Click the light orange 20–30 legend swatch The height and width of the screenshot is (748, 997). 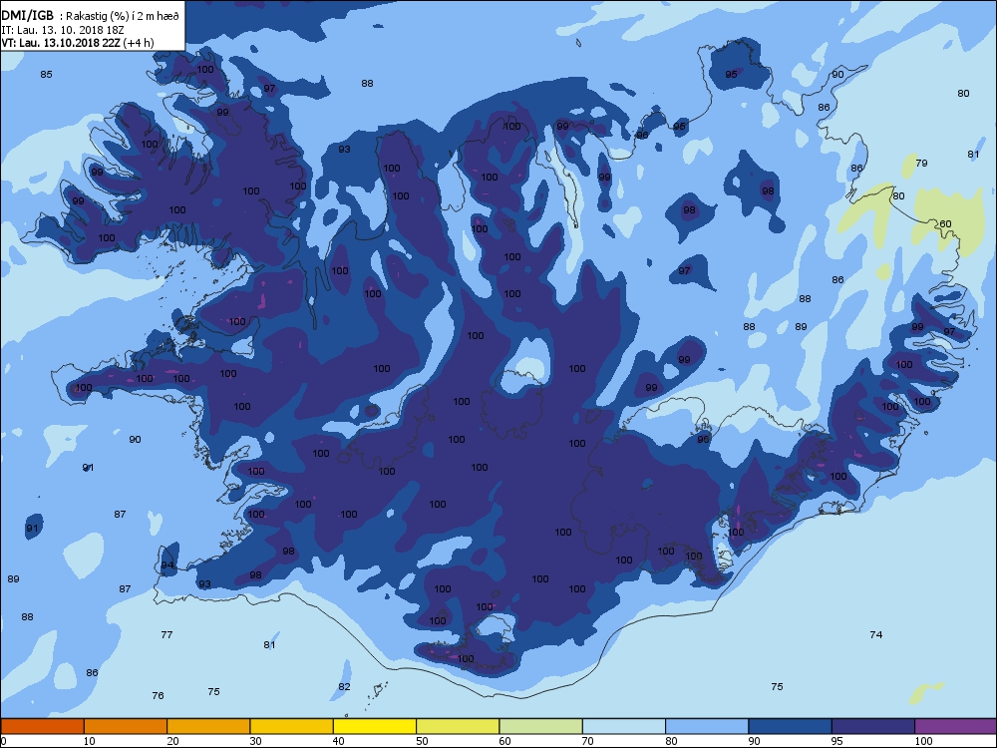pos(208,726)
